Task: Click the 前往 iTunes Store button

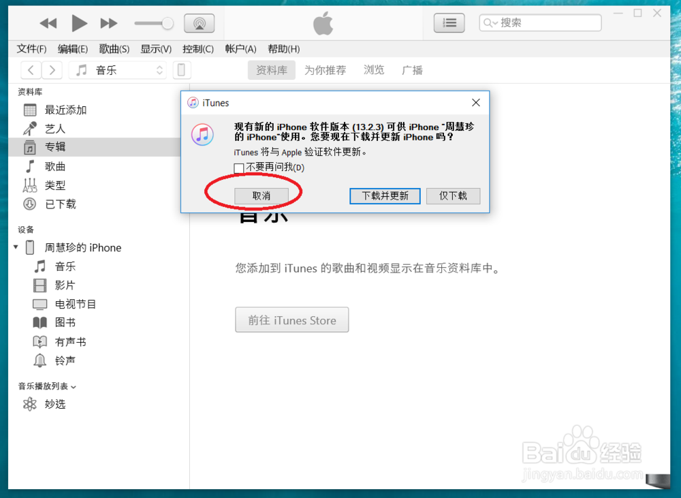Action: click(292, 320)
